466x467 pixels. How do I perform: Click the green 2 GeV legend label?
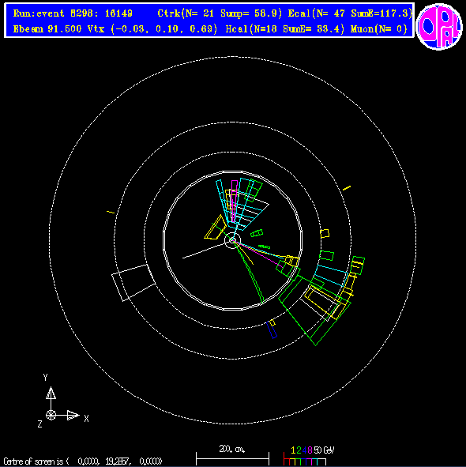tap(299, 450)
